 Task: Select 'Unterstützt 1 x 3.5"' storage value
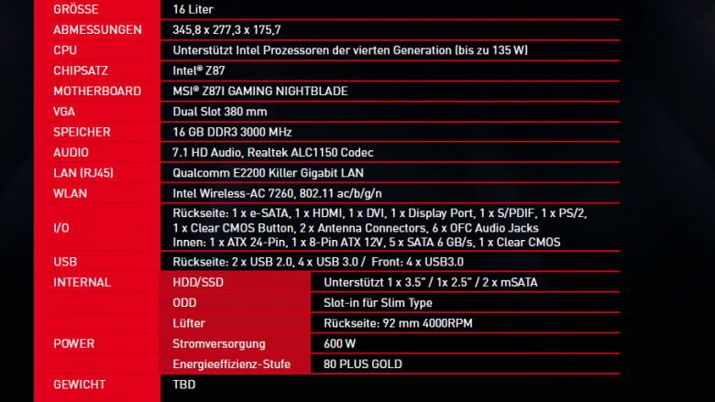point(431,282)
